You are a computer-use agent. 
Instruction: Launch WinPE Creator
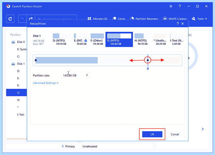175,19
